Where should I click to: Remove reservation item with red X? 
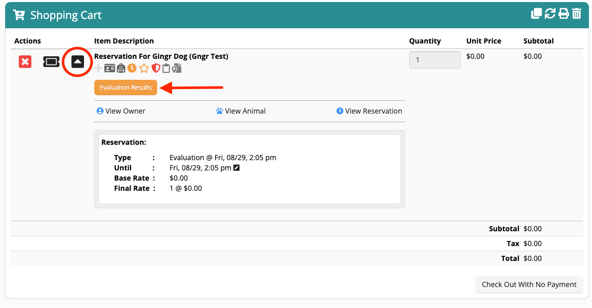click(25, 62)
